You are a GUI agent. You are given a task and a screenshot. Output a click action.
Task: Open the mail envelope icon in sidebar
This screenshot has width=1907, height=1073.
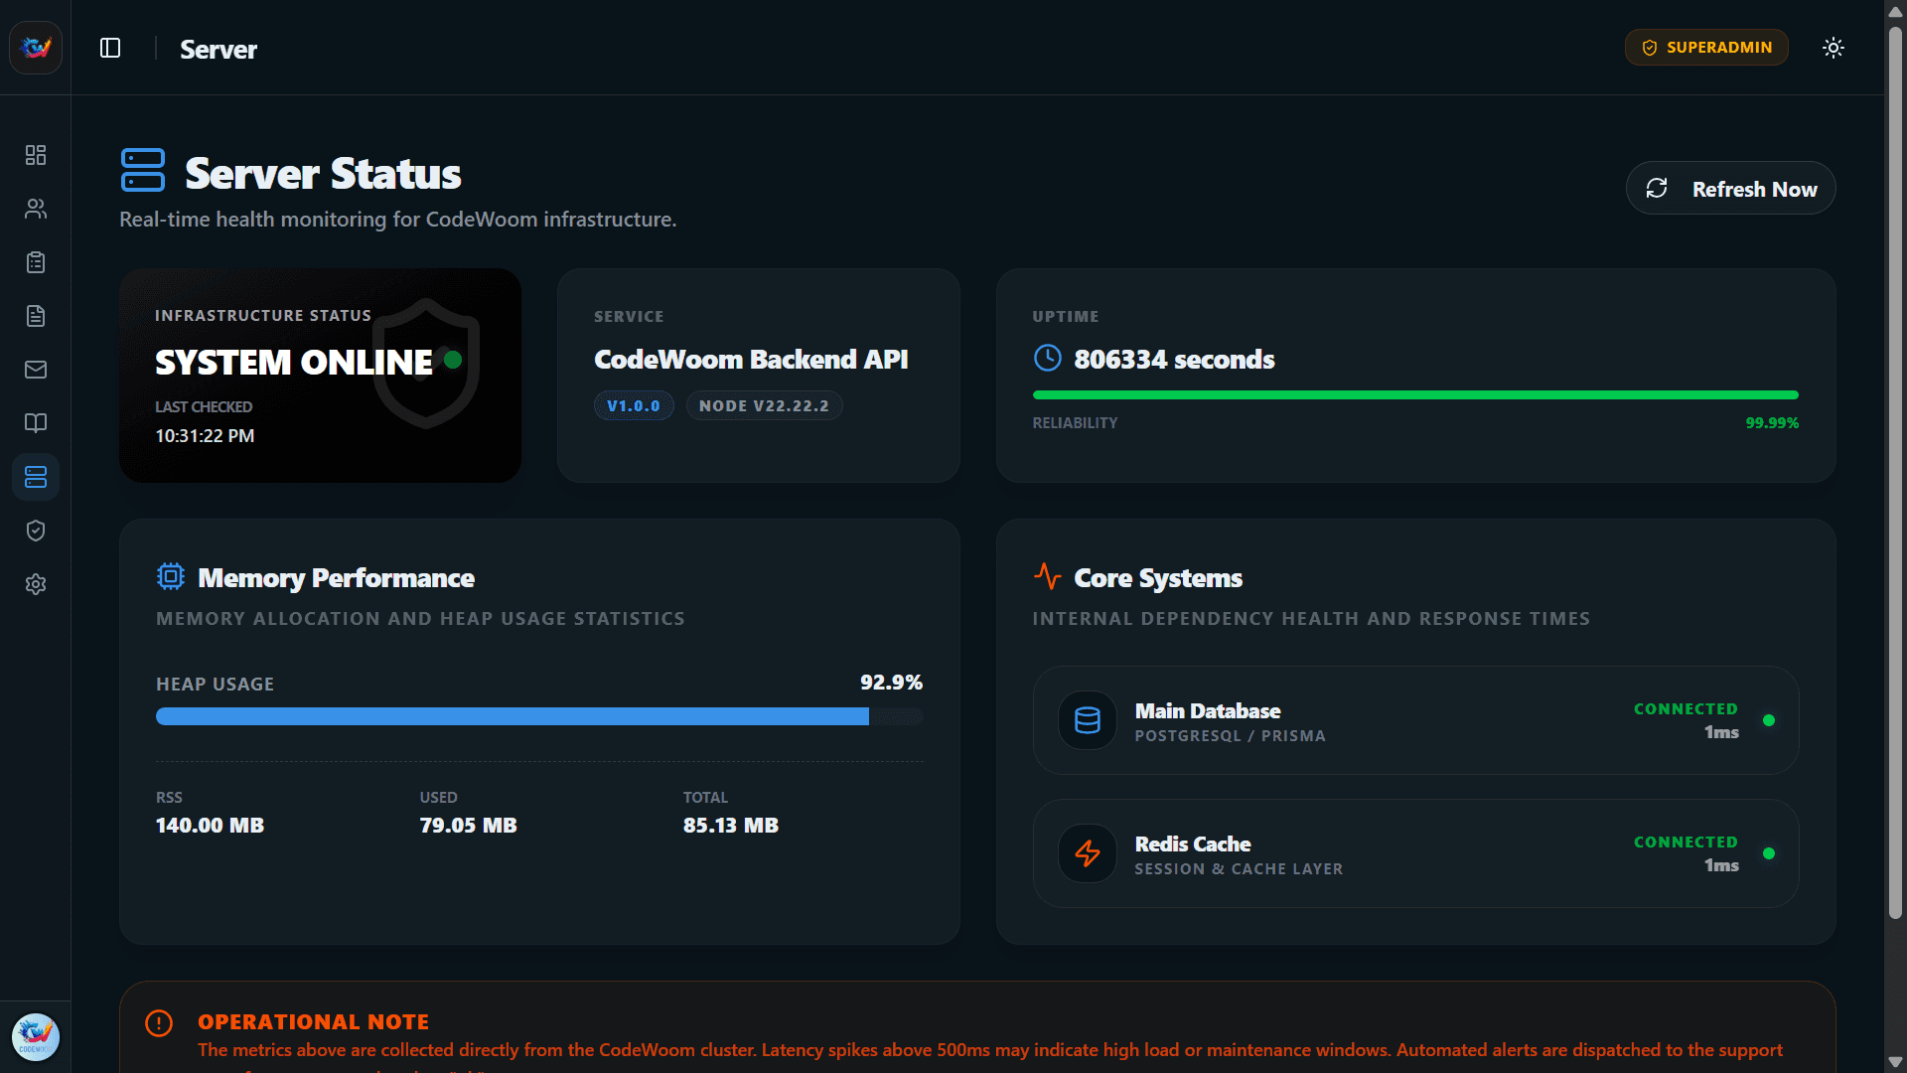tap(36, 370)
